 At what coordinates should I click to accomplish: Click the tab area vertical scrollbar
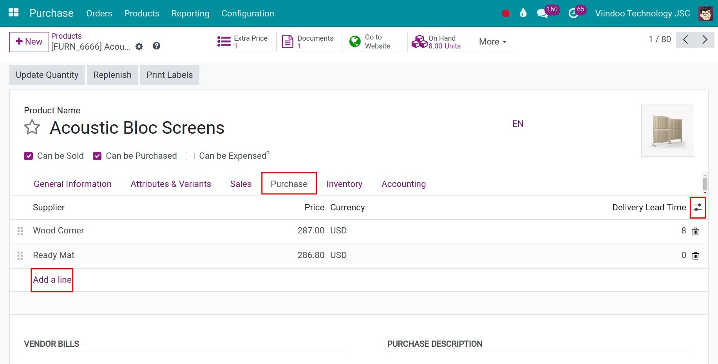click(705, 184)
